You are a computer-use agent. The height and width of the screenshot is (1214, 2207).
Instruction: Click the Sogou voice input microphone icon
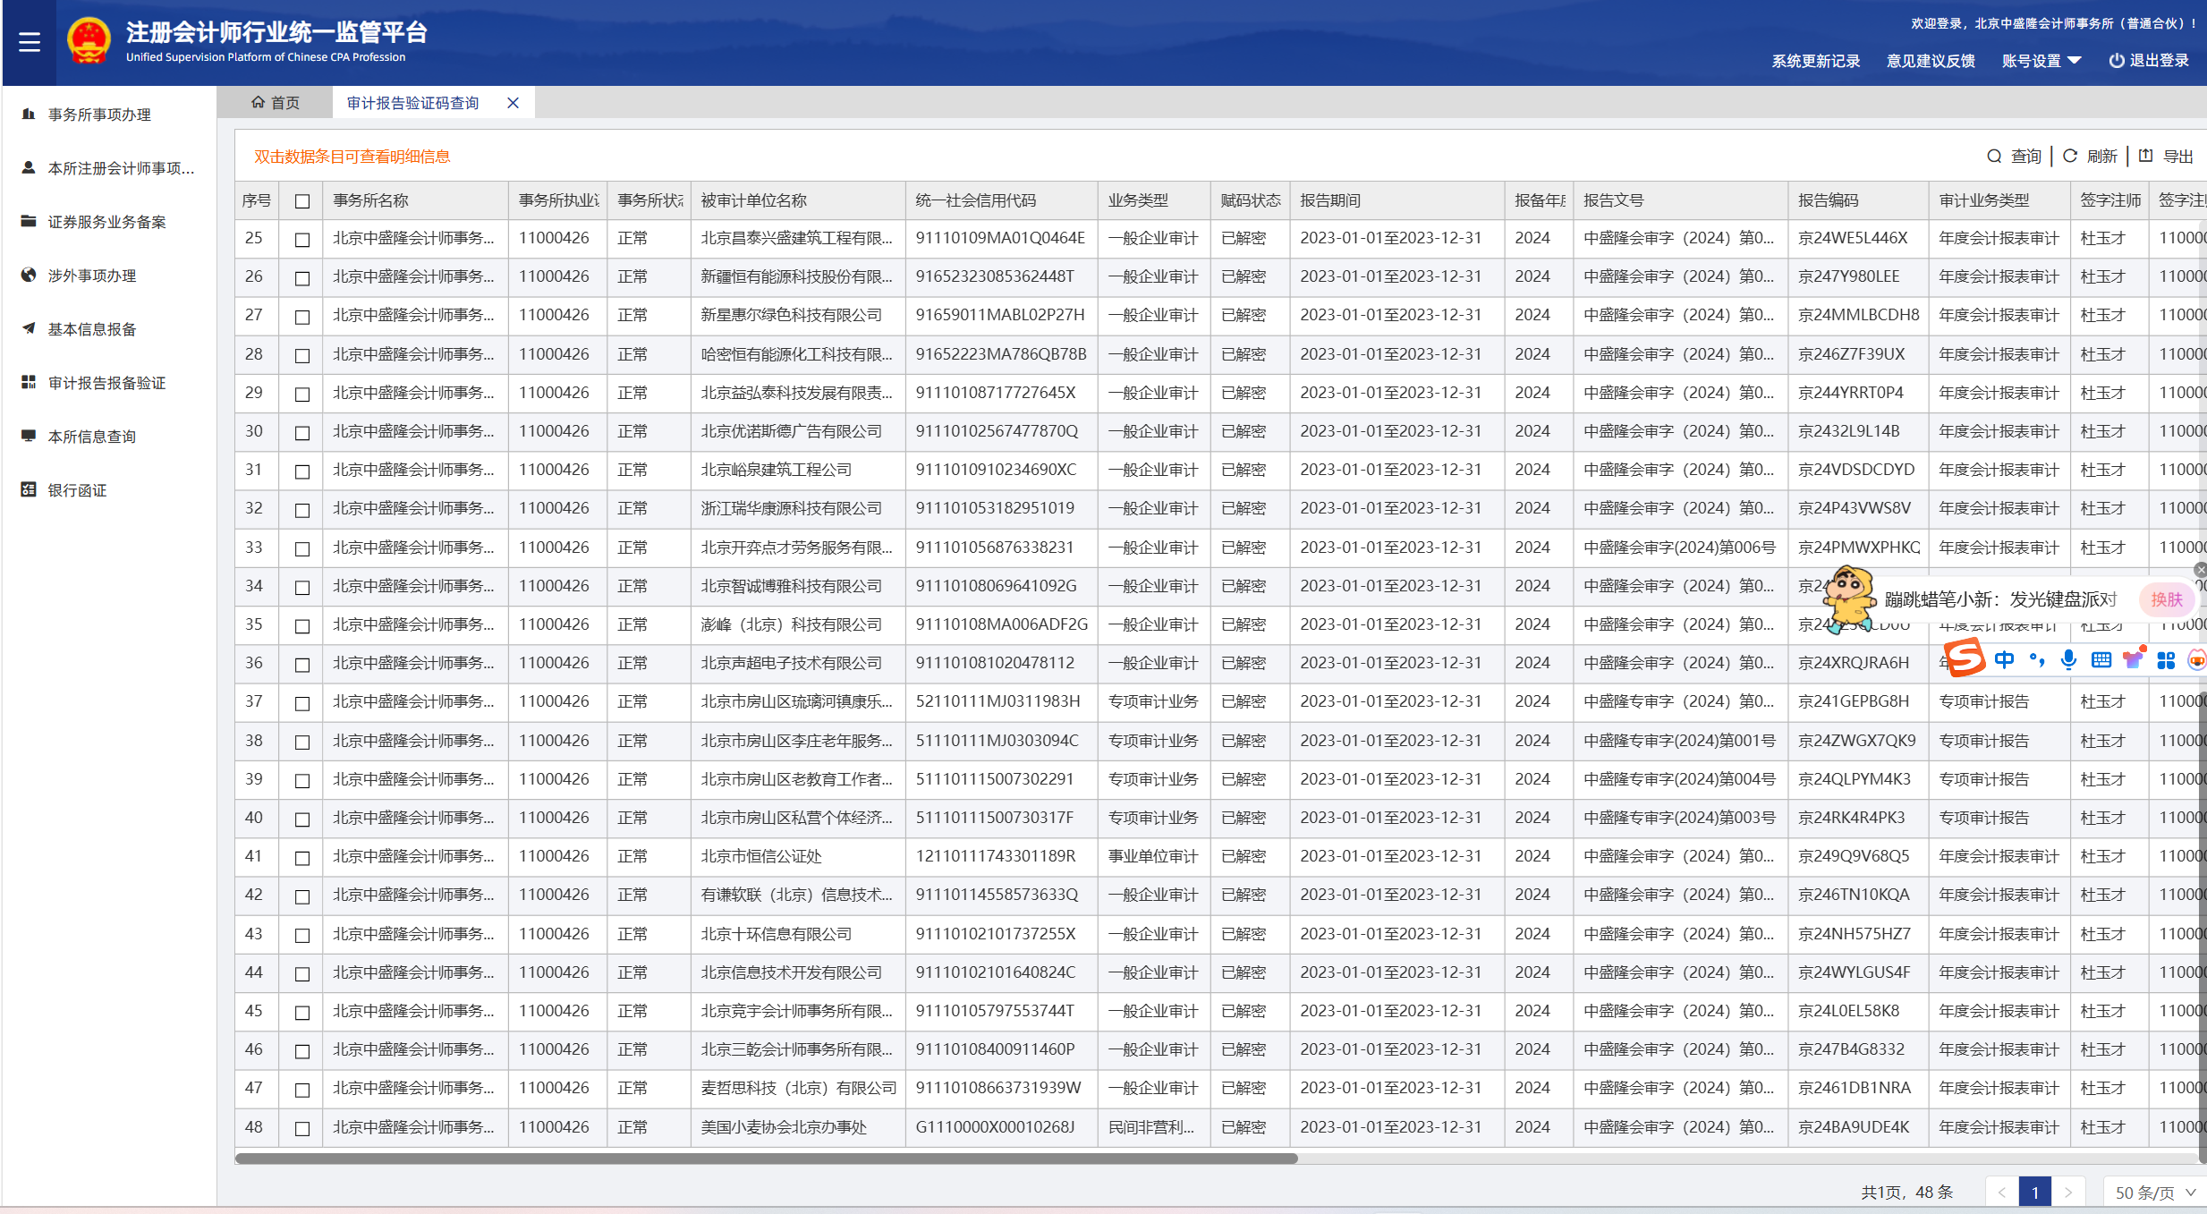(2068, 660)
